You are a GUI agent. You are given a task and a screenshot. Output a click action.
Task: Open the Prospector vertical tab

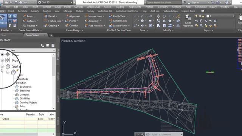pos(58,54)
